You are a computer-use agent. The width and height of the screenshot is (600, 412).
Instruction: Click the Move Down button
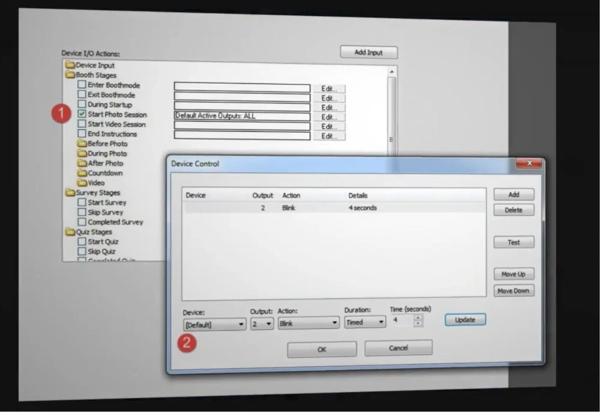pos(514,291)
